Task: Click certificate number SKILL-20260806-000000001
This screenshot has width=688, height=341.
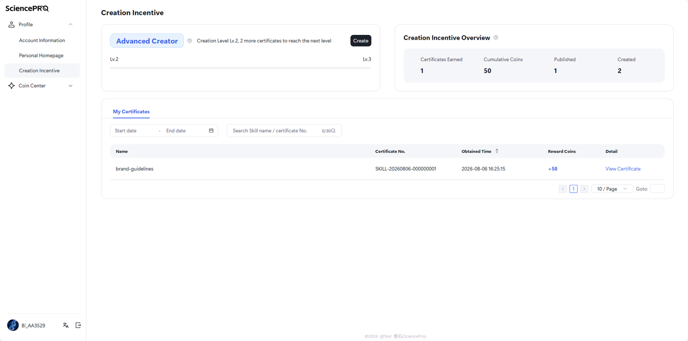Action: (406, 169)
